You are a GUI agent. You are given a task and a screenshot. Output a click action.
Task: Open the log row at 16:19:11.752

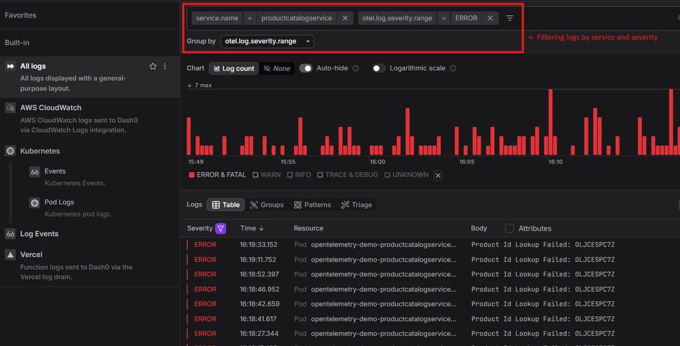[431, 259]
